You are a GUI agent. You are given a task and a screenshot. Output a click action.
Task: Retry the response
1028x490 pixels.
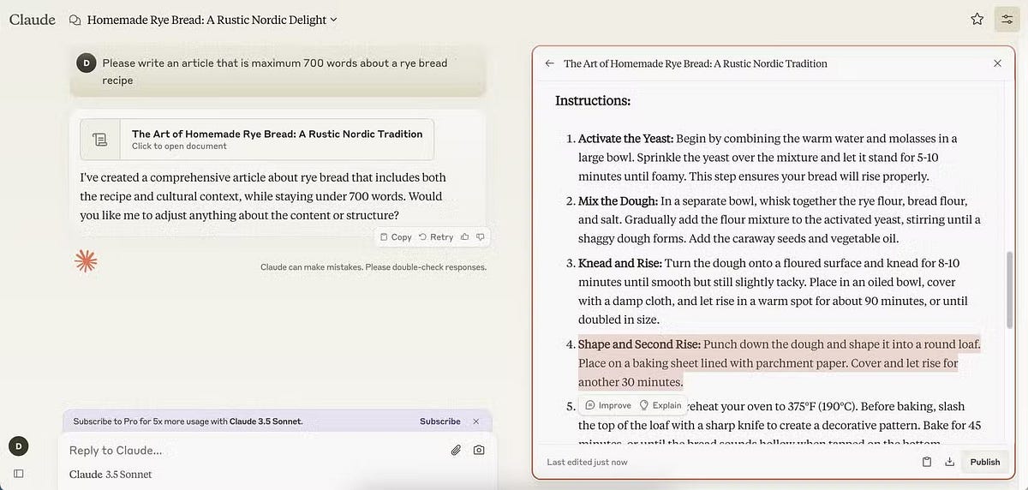click(436, 236)
